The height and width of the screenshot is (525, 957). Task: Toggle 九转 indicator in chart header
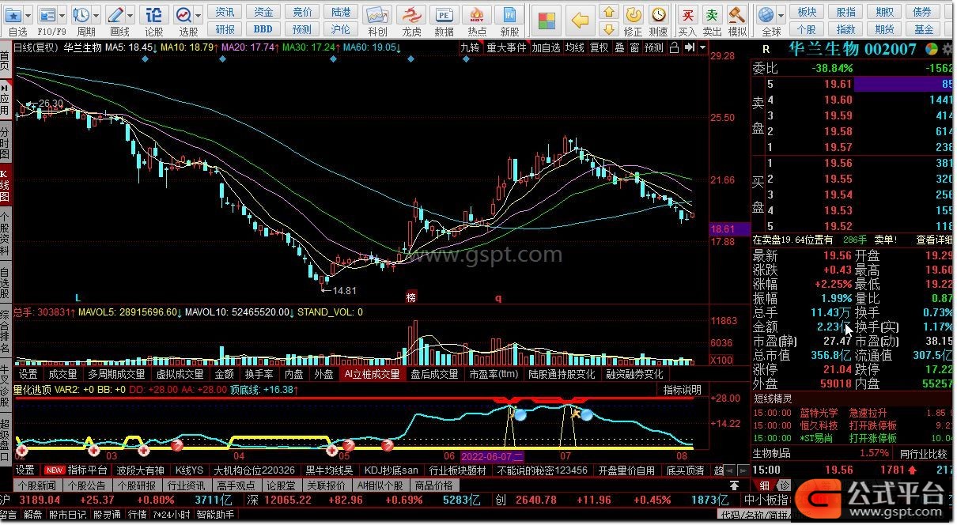(470, 47)
